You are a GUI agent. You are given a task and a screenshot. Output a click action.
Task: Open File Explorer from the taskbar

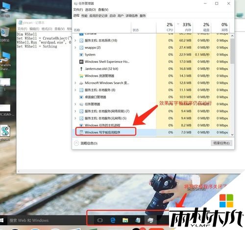click(125, 220)
